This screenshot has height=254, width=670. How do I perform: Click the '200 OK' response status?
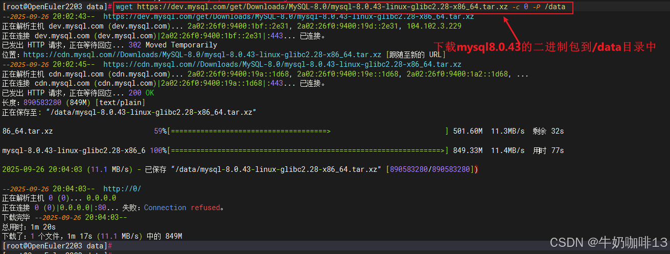click(x=141, y=93)
